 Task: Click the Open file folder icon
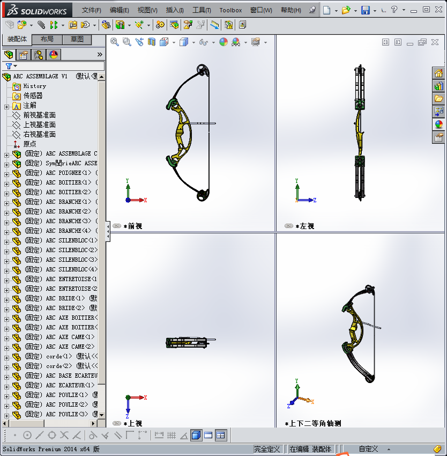click(x=346, y=10)
